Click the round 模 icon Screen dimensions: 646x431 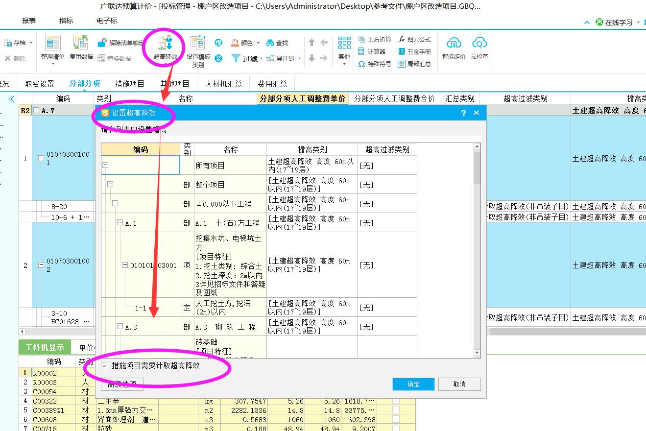pos(218,43)
